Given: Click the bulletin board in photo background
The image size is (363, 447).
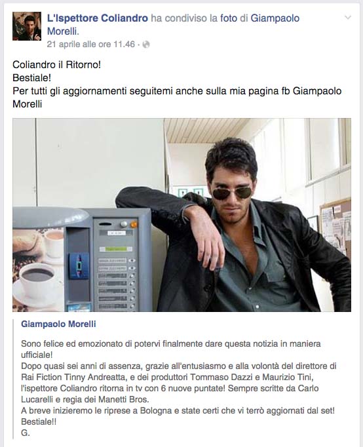Looking at the screenshot, I should point(335,228).
